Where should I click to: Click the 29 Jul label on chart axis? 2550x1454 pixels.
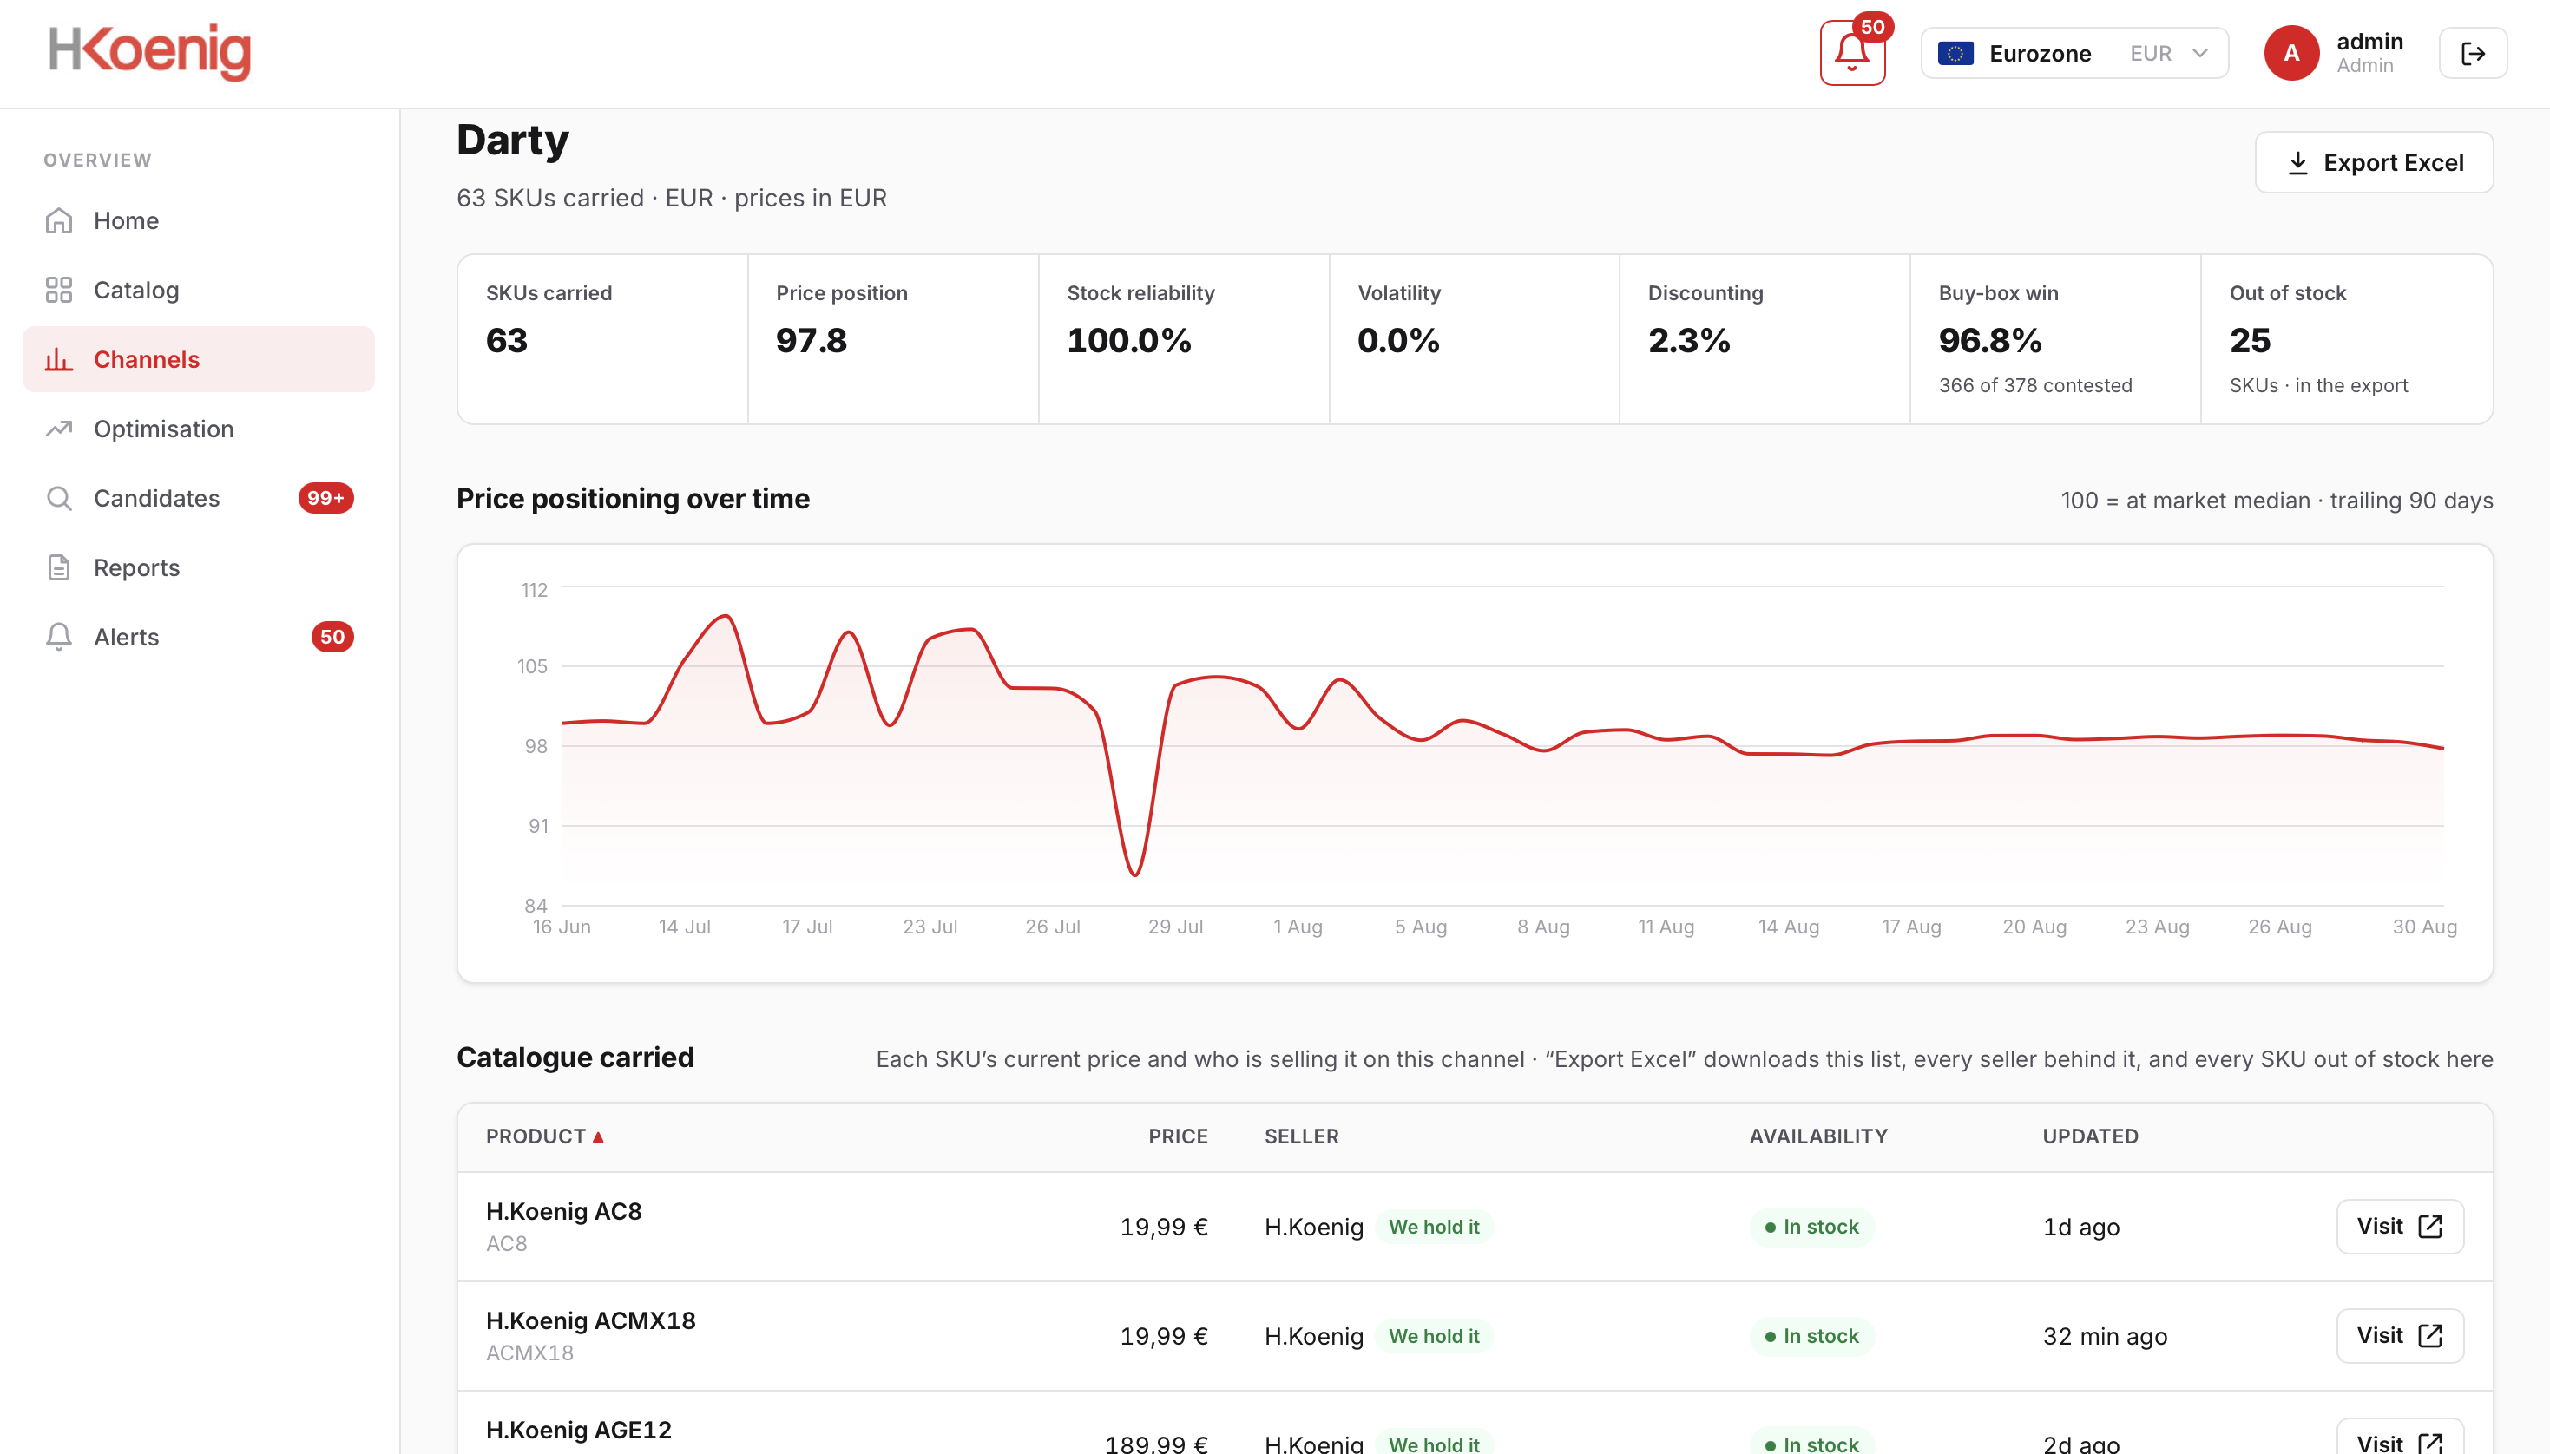1174,927
